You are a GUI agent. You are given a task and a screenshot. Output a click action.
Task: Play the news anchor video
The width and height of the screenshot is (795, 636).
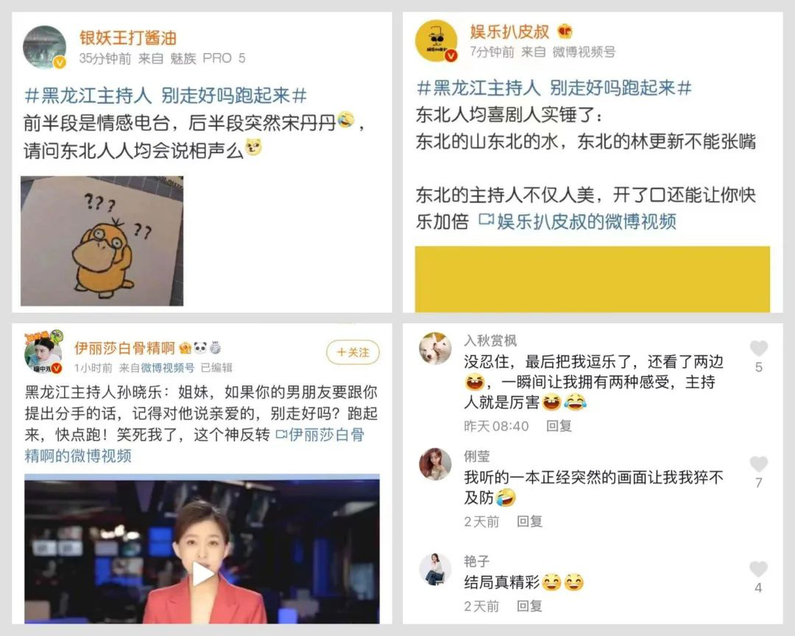(x=202, y=575)
